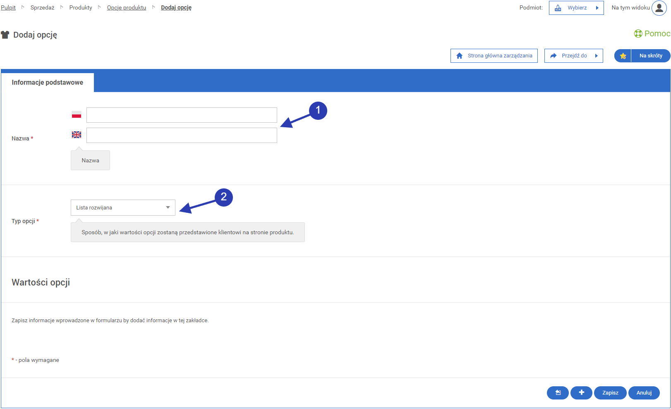This screenshot has width=671, height=409.
Task: Focus the Polish name input field
Action: click(182, 115)
